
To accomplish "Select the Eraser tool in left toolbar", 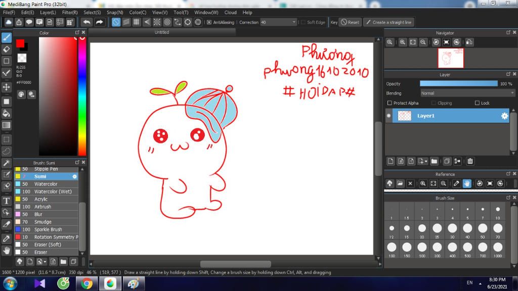I will point(6,50).
